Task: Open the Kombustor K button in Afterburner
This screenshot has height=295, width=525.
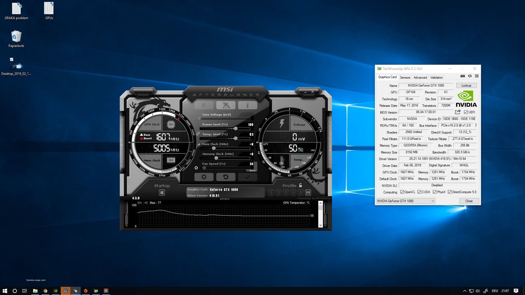Action: 204,105
